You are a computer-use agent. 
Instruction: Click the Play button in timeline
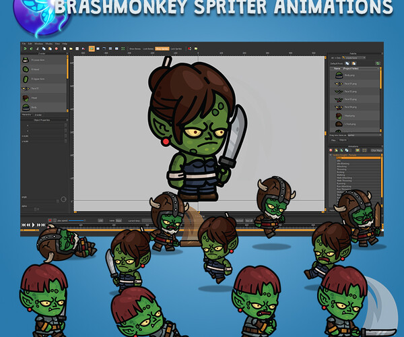[x=33, y=225]
